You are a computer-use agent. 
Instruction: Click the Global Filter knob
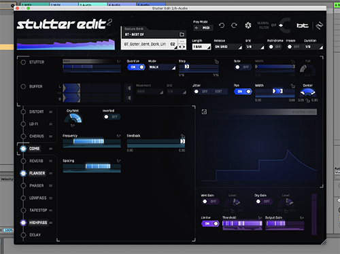coord(284,25)
